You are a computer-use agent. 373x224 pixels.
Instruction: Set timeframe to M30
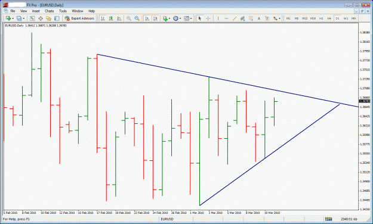pos(313,18)
